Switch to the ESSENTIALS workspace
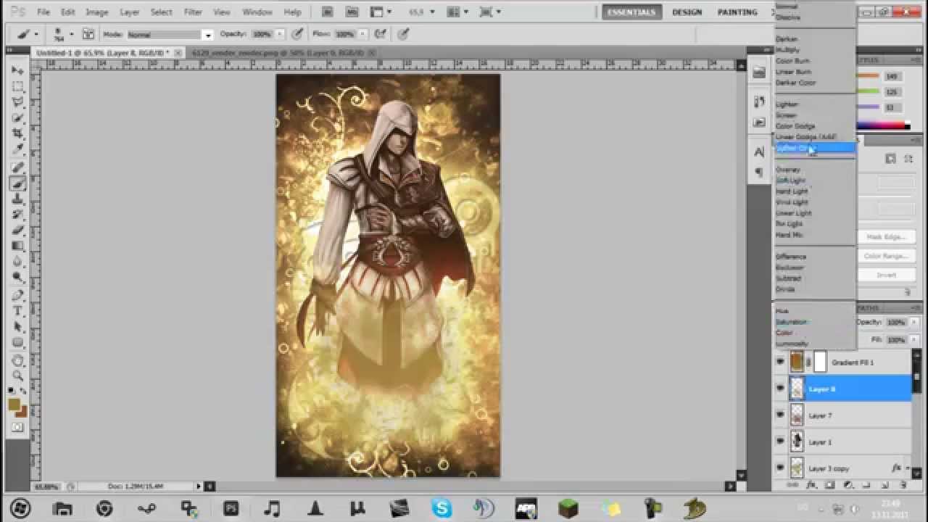Screen dimensions: 928x522 point(631,12)
